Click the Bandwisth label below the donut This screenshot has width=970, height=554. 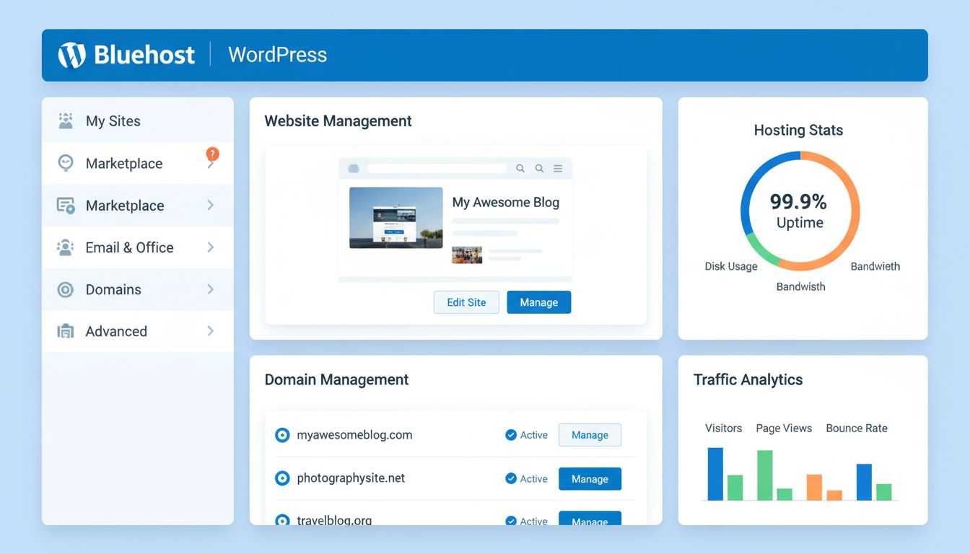pos(800,286)
